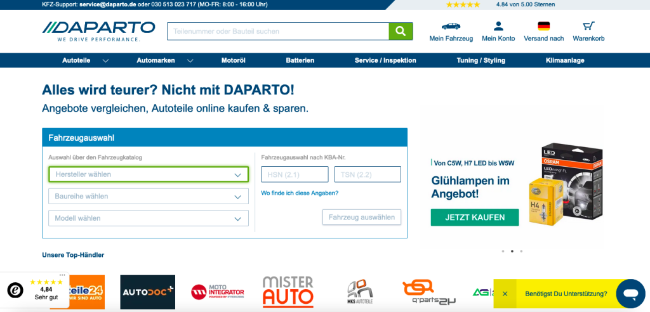This screenshot has width=650, height=312.
Task: Click the MKS Autoteile dealer logo
Action: 359,292
